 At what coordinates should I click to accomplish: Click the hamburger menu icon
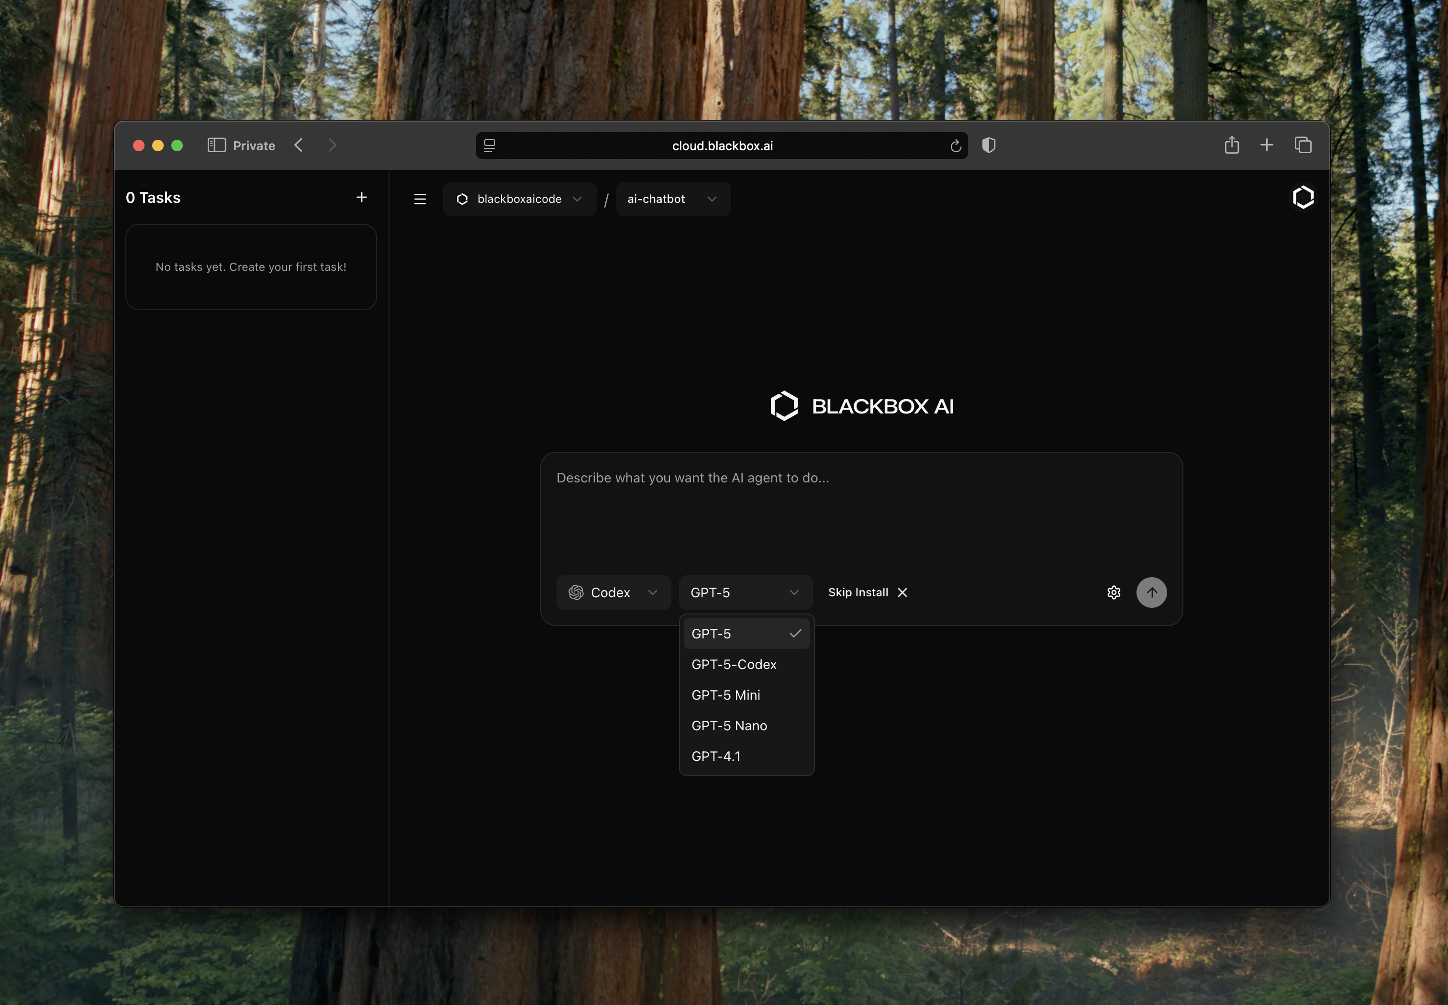pyautogui.click(x=420, y=200)
